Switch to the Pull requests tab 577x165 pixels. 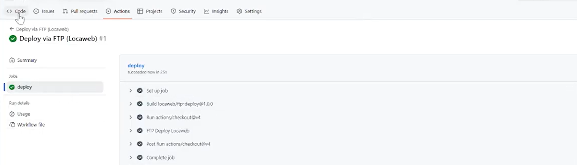click(x=84, y=11)
